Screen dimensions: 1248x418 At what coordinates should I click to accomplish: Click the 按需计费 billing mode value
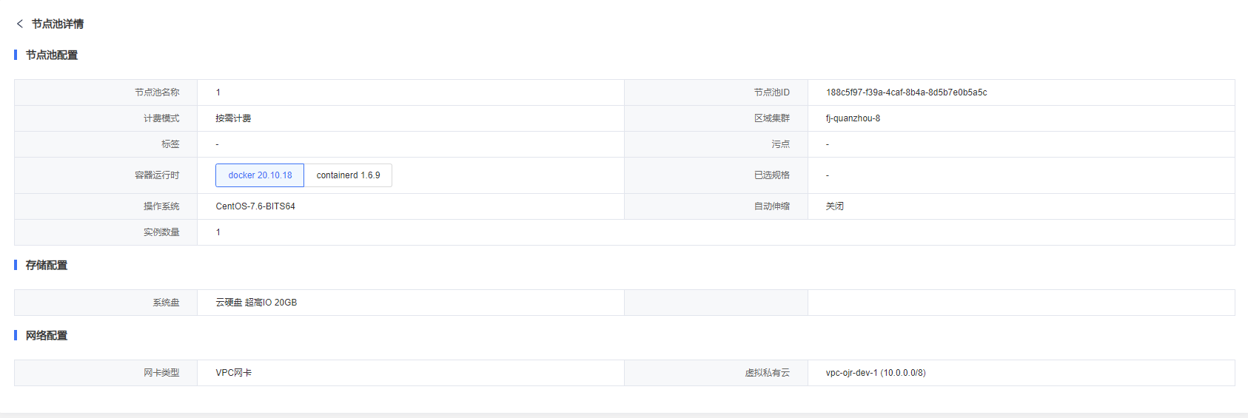point(233,118)
